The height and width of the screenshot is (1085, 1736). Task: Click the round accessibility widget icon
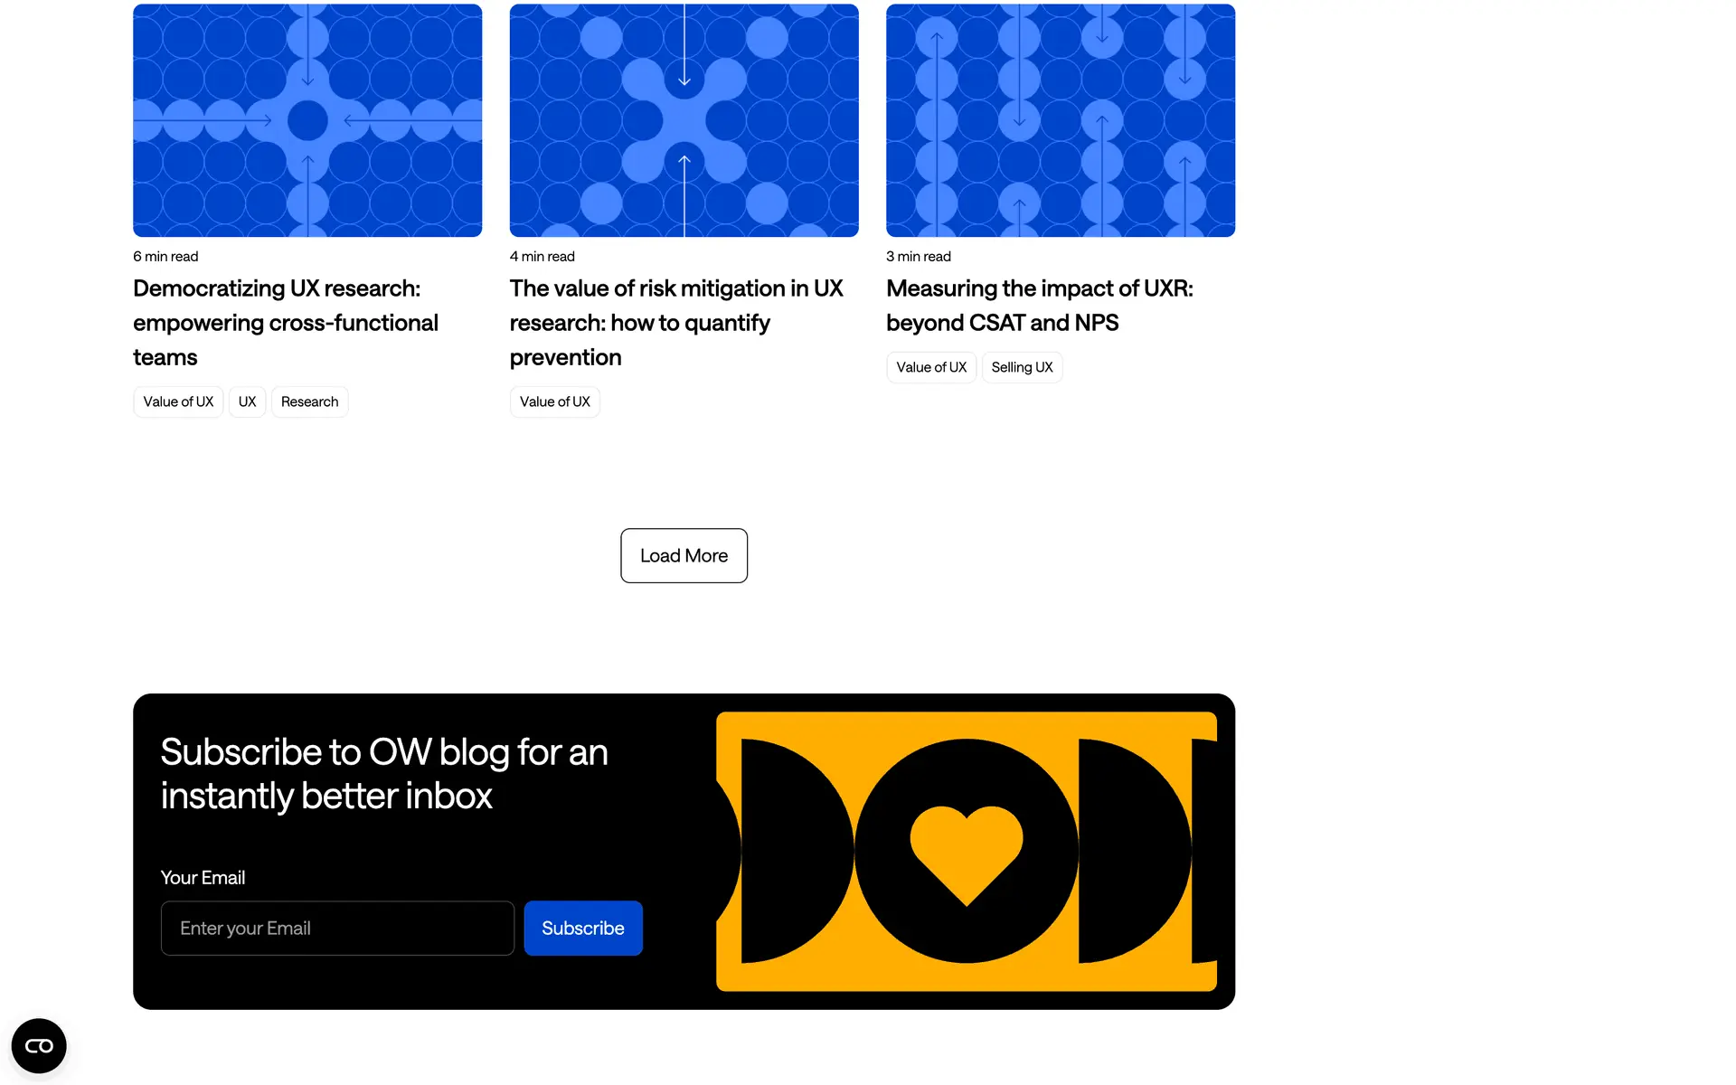39,1046
